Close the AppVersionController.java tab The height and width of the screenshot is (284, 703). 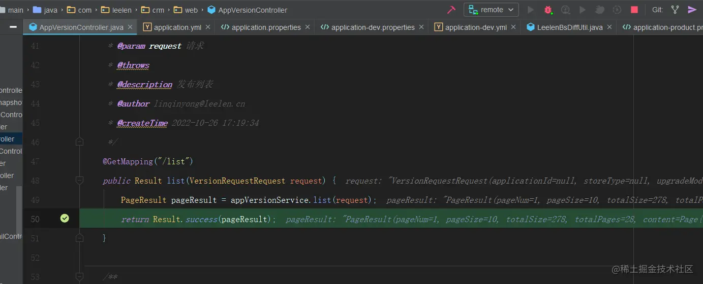pos(130,27)
